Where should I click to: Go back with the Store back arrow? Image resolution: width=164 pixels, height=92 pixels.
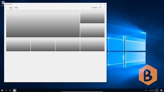tap(6, 8)
